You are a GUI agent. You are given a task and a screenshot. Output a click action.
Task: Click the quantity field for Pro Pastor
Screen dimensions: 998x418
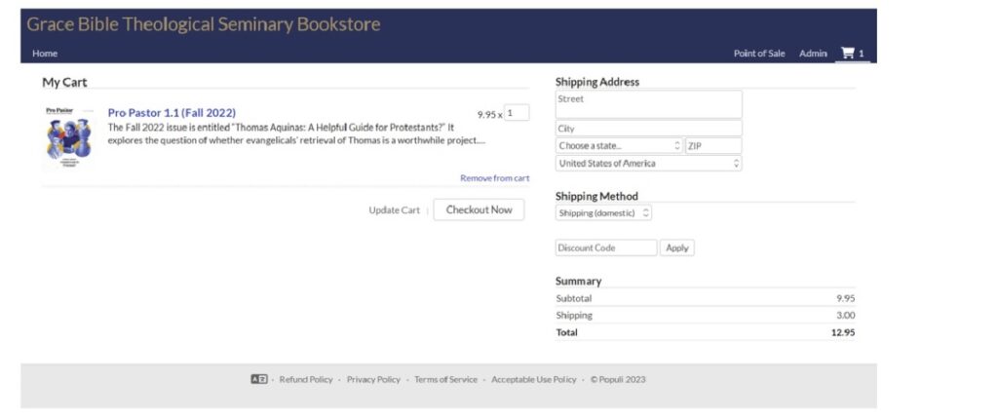click(517, 113)
